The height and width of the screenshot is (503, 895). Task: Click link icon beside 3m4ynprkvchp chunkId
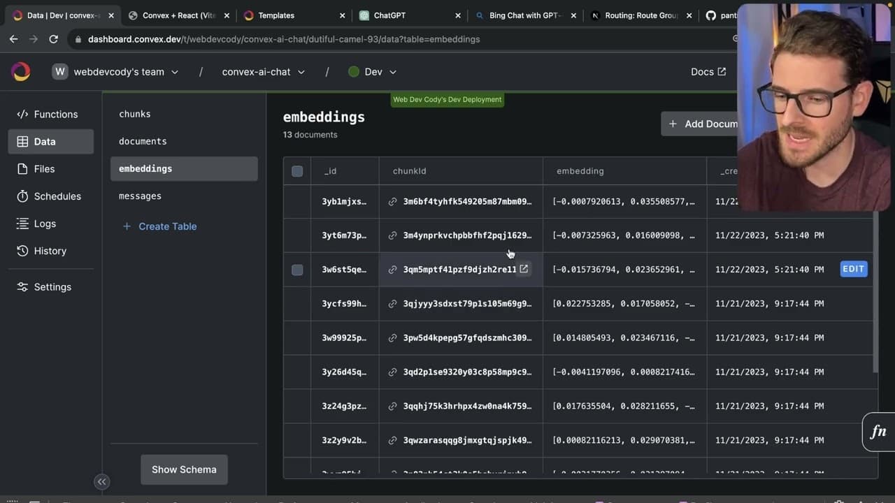(393, 235)
